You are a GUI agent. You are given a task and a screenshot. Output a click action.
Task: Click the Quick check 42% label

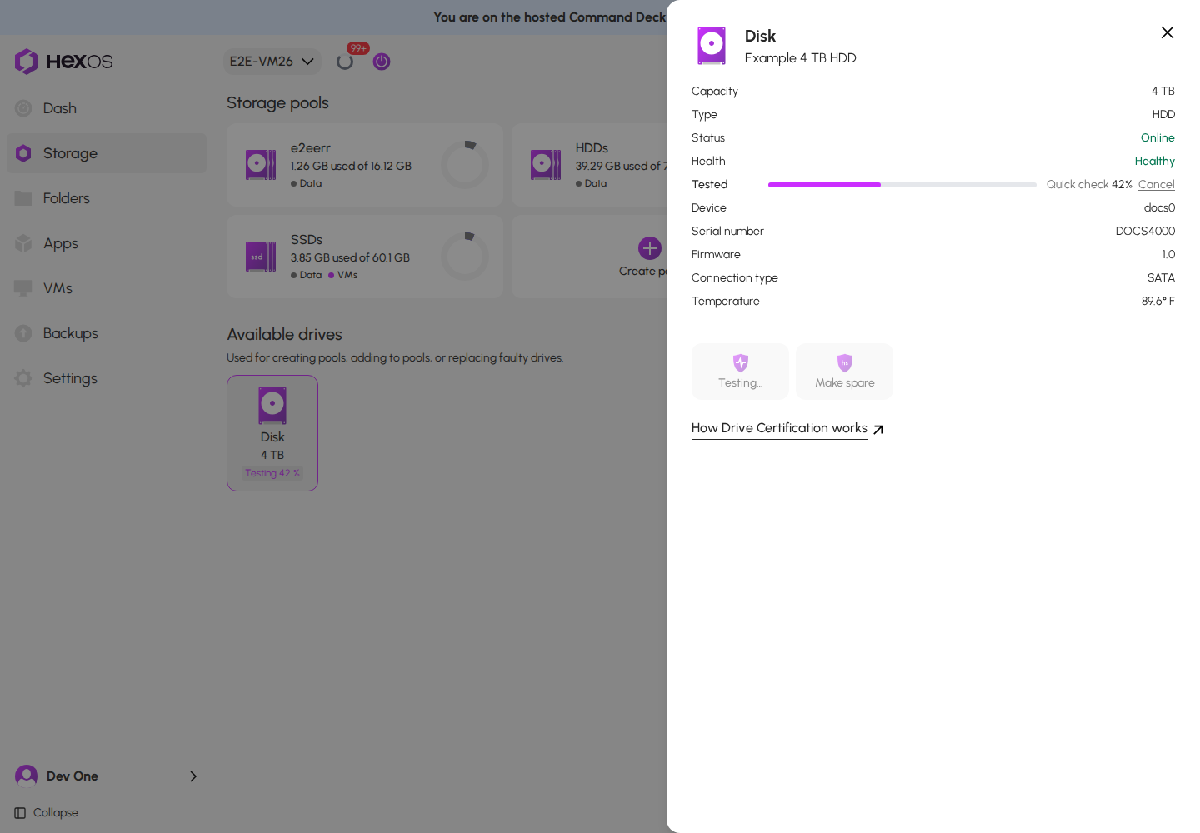(x=1089, y=185)
